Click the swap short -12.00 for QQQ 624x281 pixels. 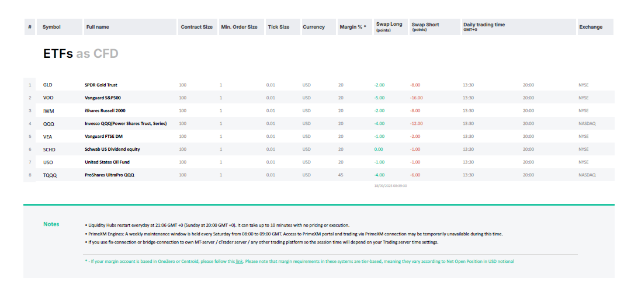(416, 123)
